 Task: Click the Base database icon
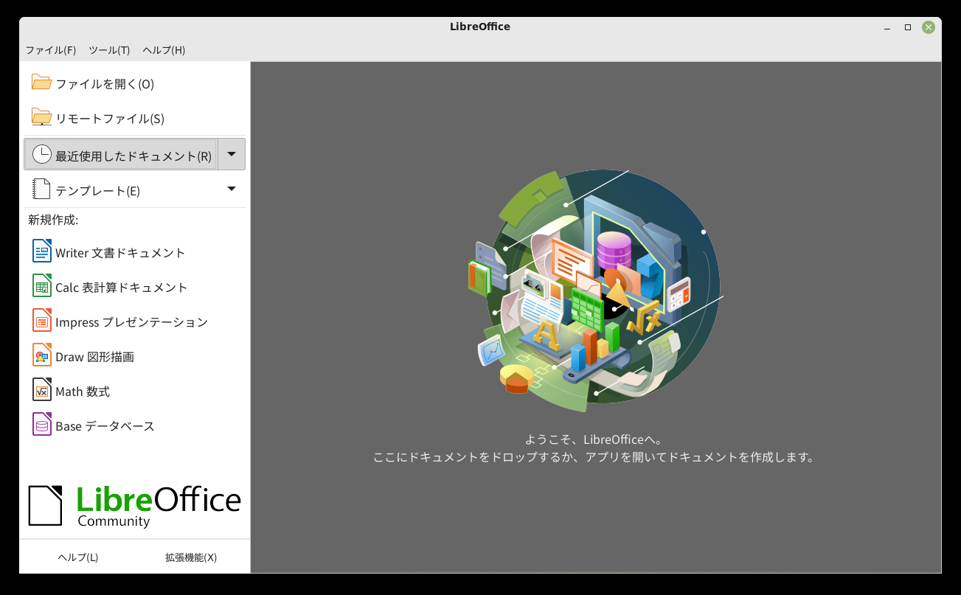[42, 425]
